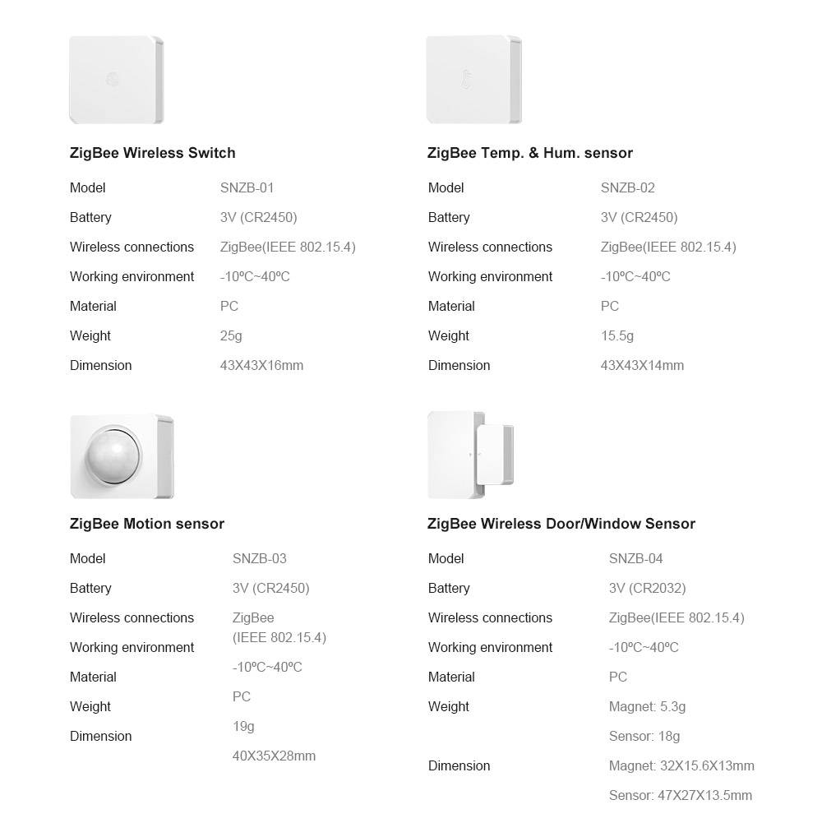Select the ZigBee Wireless Switch heading

(x=152, y=153)
